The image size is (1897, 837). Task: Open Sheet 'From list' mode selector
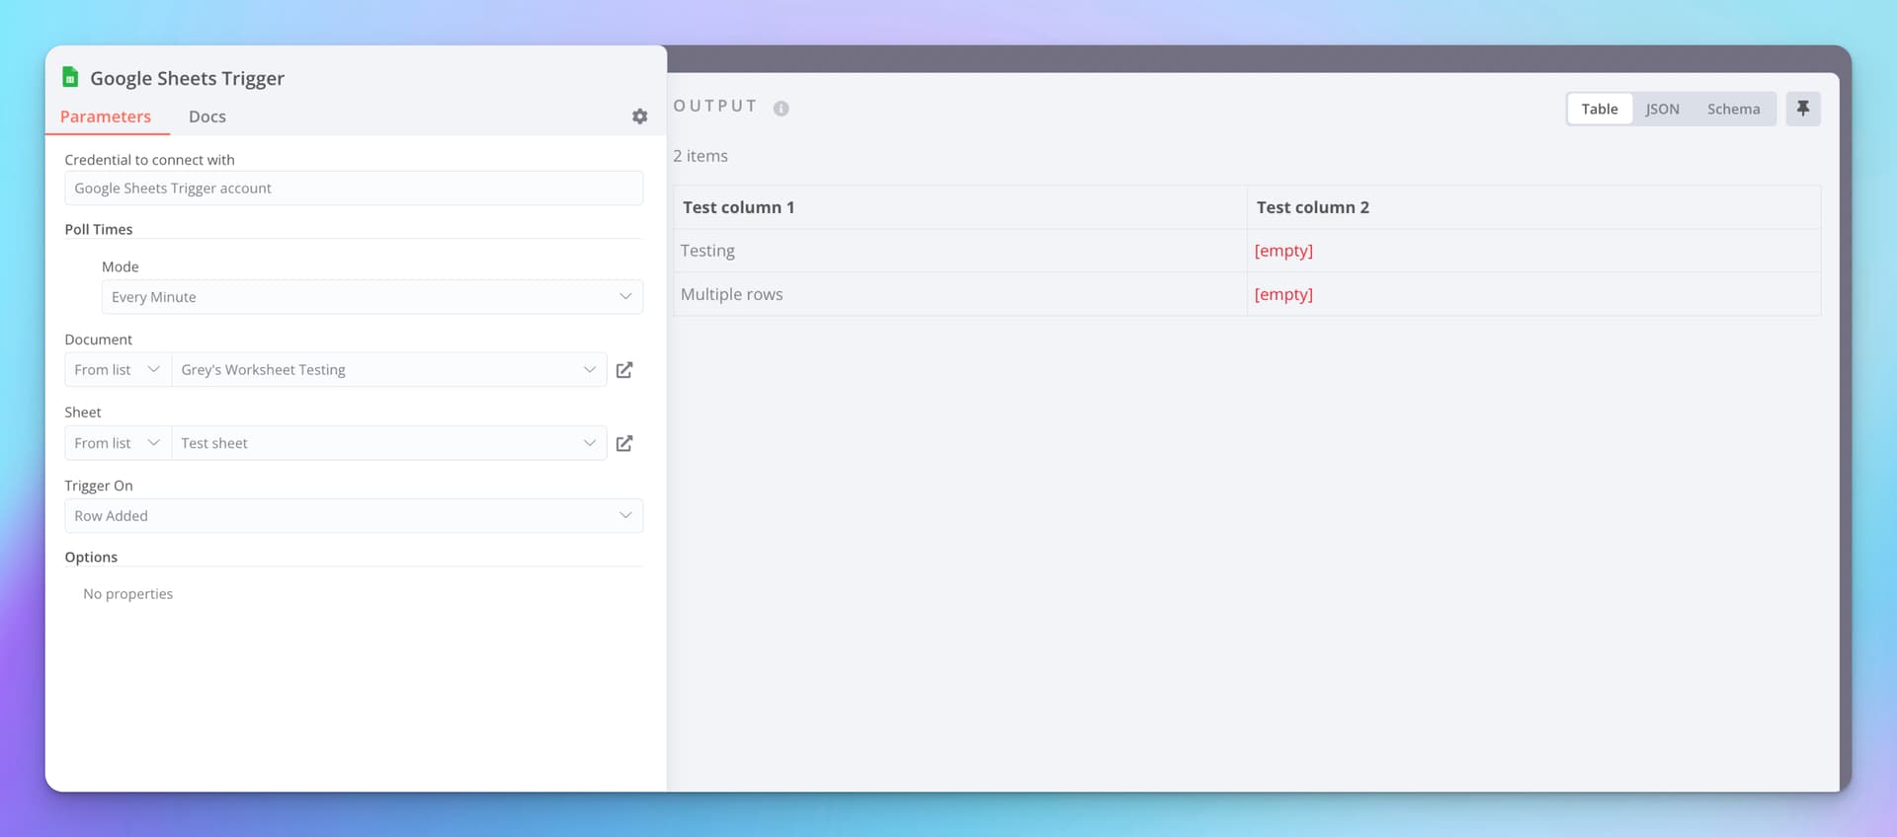[x=118, y=443]
